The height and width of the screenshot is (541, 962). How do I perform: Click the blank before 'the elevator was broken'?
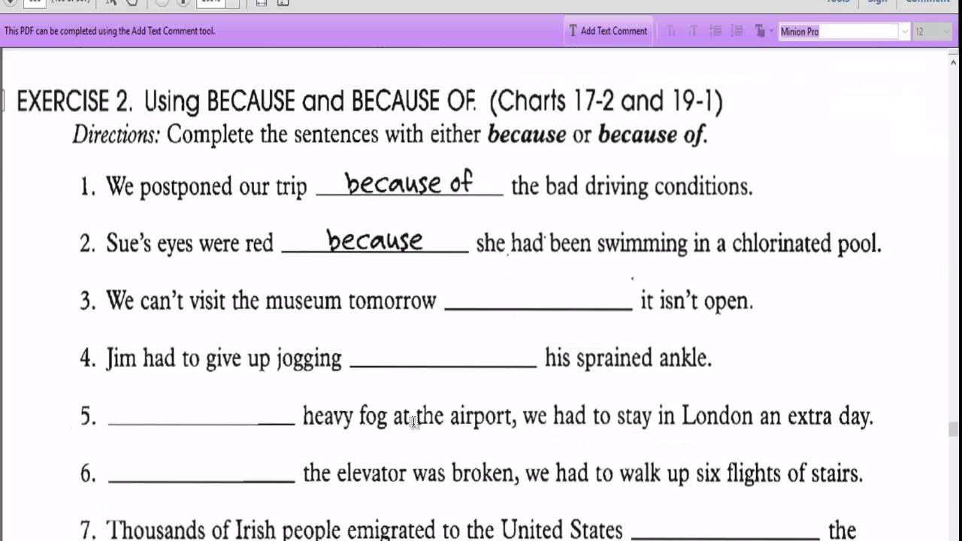click(201, 473)
